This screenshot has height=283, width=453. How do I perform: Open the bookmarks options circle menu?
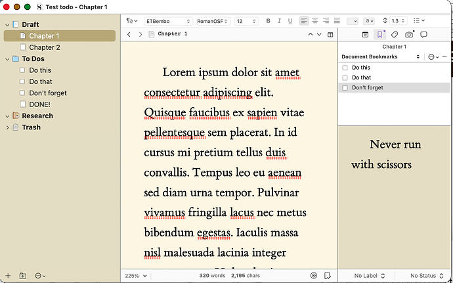[433, 57]
